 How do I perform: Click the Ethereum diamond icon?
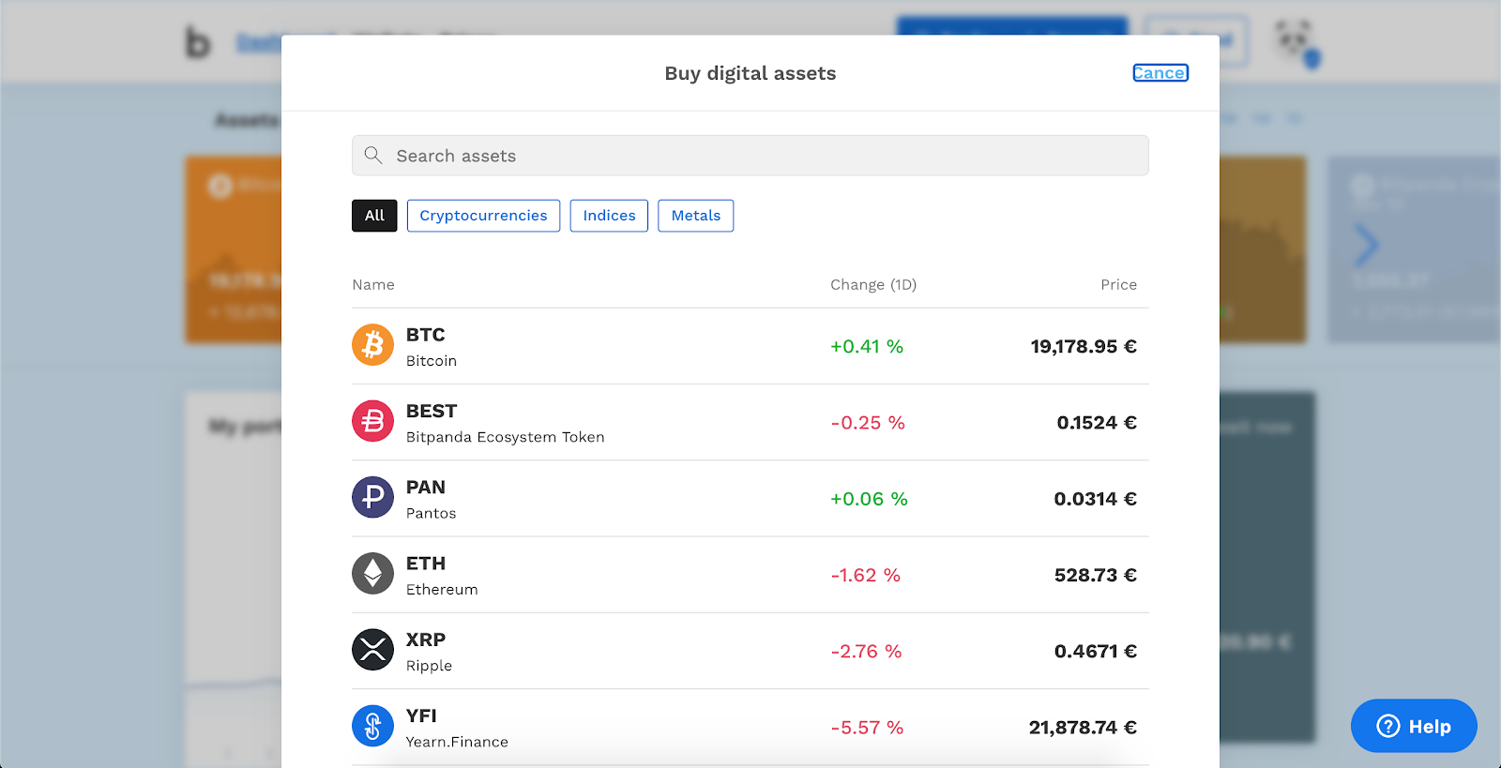click(372, 573)
